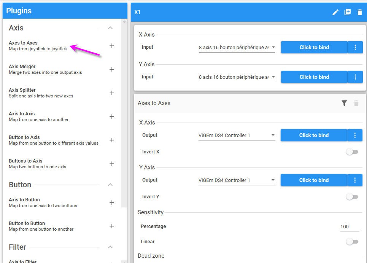This screenshot has height=263, width=367.
Task: Delete the X1 mapping with trash icon
Action: tap(359, 12)
